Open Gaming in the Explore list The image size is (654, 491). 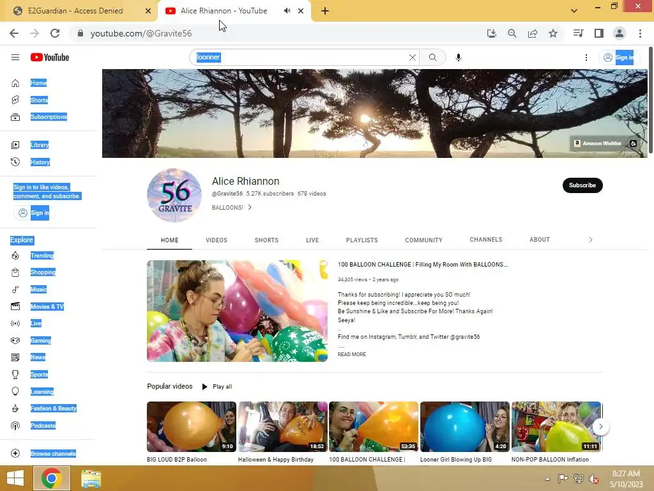(x=40, y=340)
